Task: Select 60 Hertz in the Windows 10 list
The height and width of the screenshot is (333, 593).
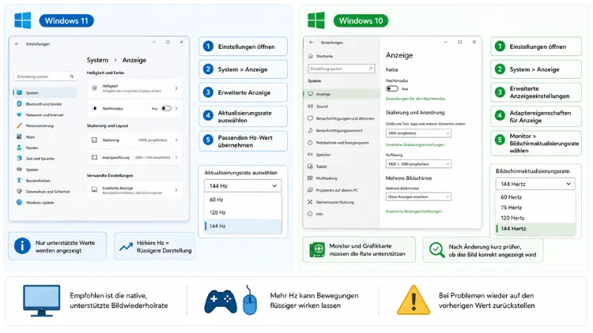Action: [x=535, y=197]
